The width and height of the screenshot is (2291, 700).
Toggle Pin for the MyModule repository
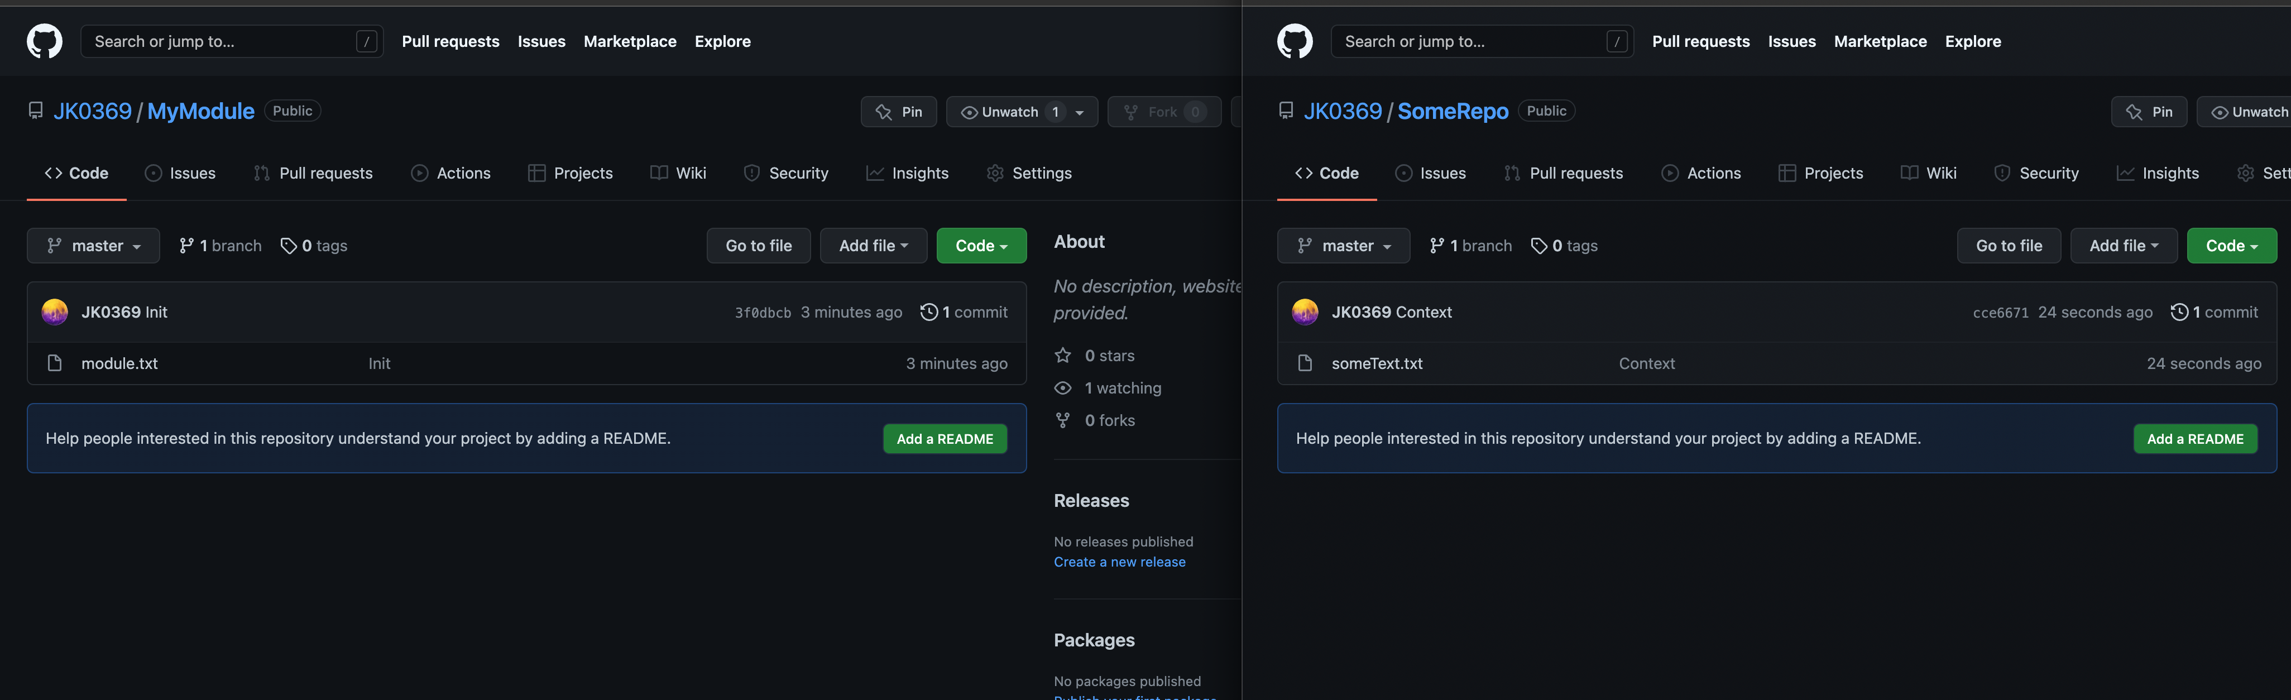point(898,112)
